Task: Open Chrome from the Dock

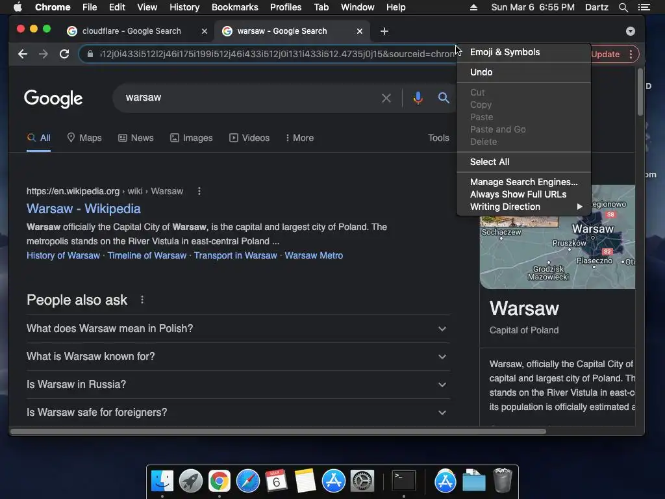Action: [x=220, y=481]
